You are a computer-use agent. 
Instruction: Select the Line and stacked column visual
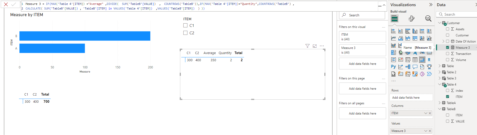(422, 38)
